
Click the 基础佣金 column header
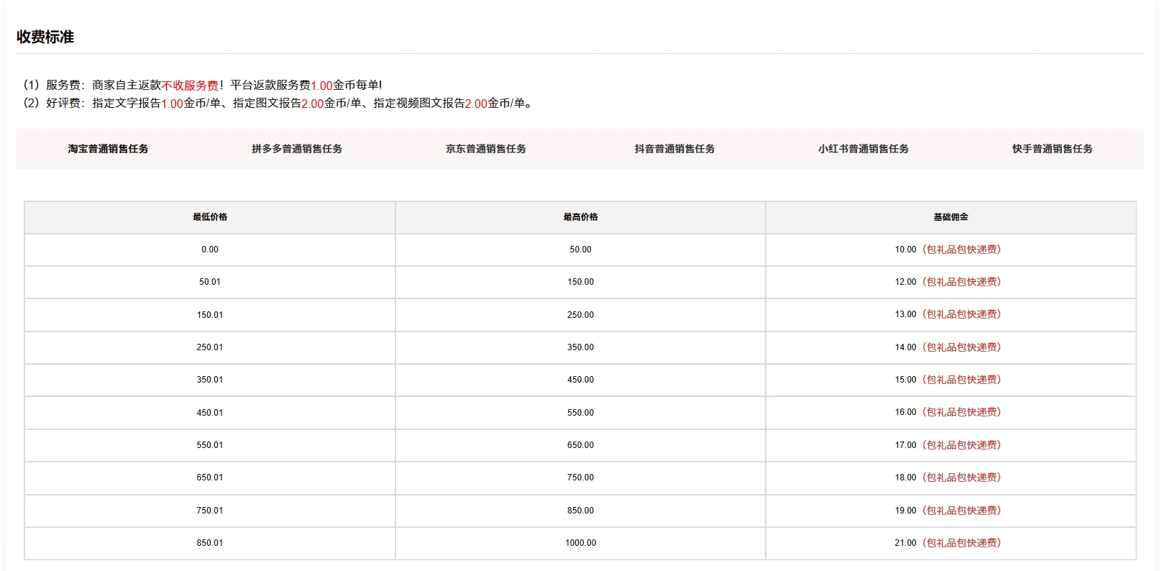tap(950, 217)
